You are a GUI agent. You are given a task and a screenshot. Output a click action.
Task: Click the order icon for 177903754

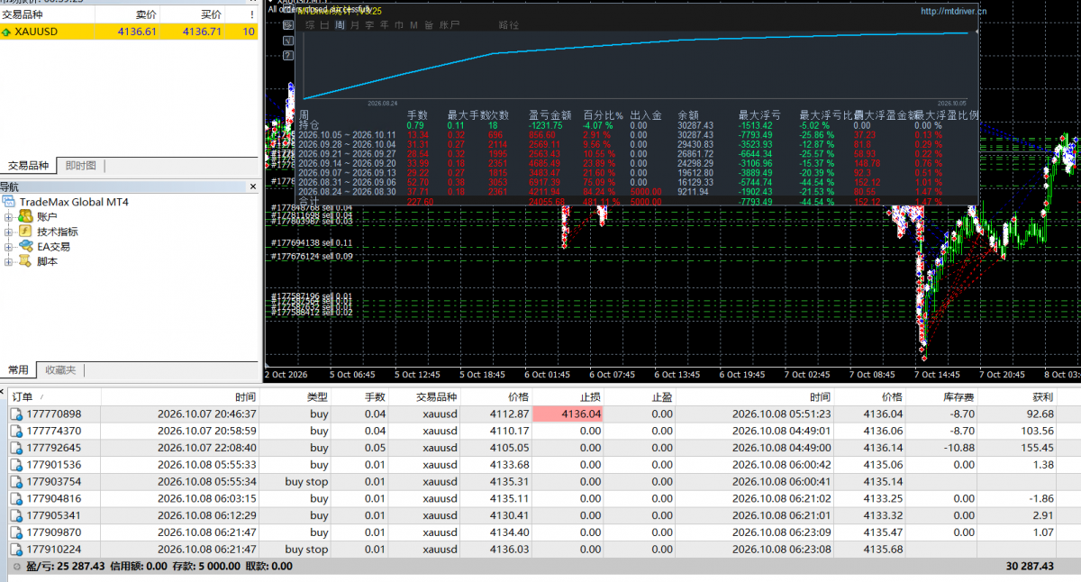[x=16, y=482]
